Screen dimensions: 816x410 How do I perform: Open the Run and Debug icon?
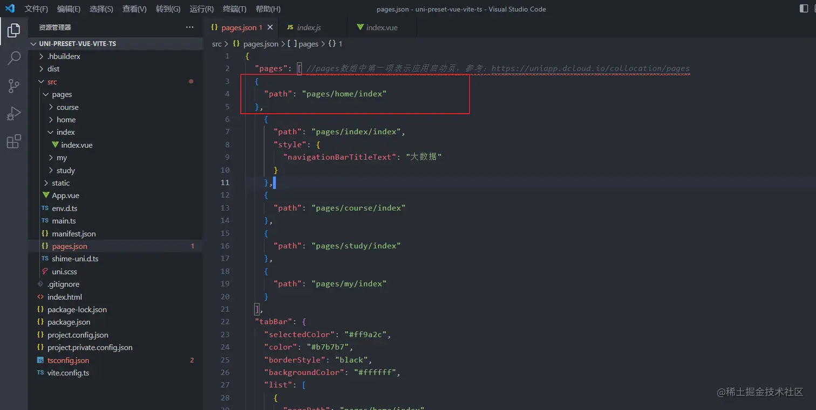pos(14,114)
